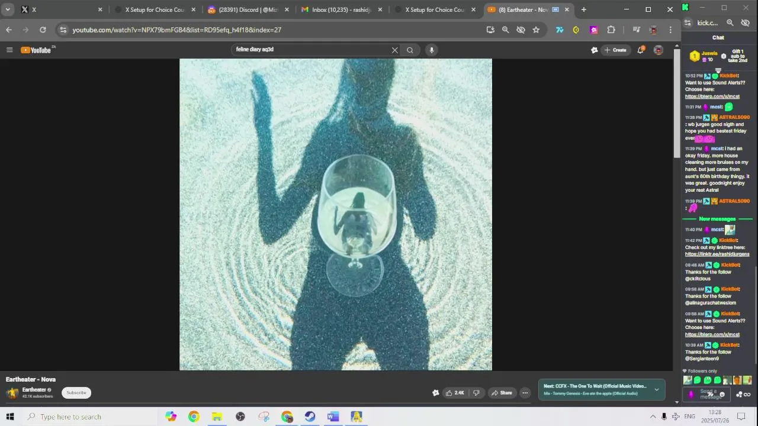
Task: Open Kick window site settings icon
Action: pyautogui.click(x=688, y=23)
